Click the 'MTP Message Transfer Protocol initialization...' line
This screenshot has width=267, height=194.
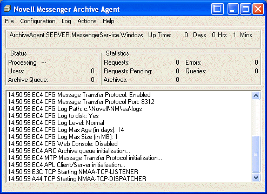tap(85, 158)
